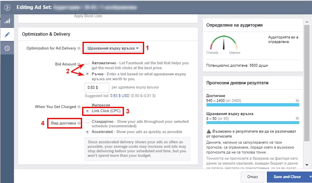Click info icon beside Достигане estimate
312x183 pixels.
[x=297, y=101]
